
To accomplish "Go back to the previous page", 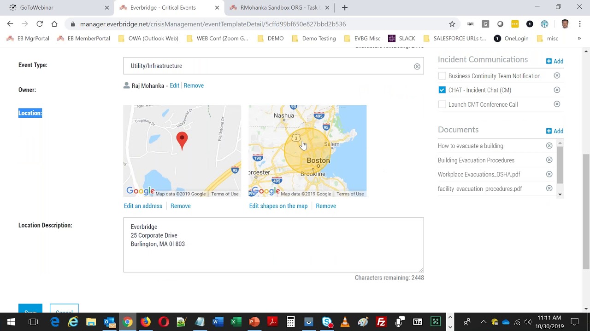I will 10,24.
